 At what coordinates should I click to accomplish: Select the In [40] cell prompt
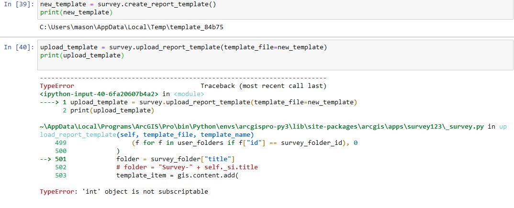(x=19, y=47)
